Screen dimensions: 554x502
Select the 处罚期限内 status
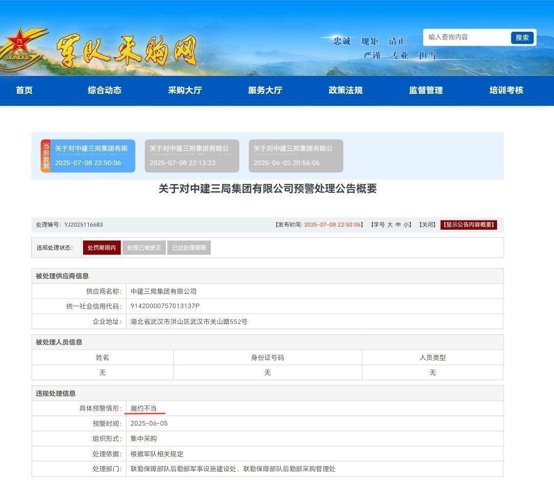click(102, 248)
